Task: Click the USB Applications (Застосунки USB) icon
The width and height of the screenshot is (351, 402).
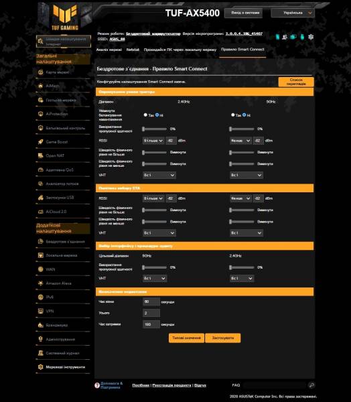Action: [x=40, y=198]
